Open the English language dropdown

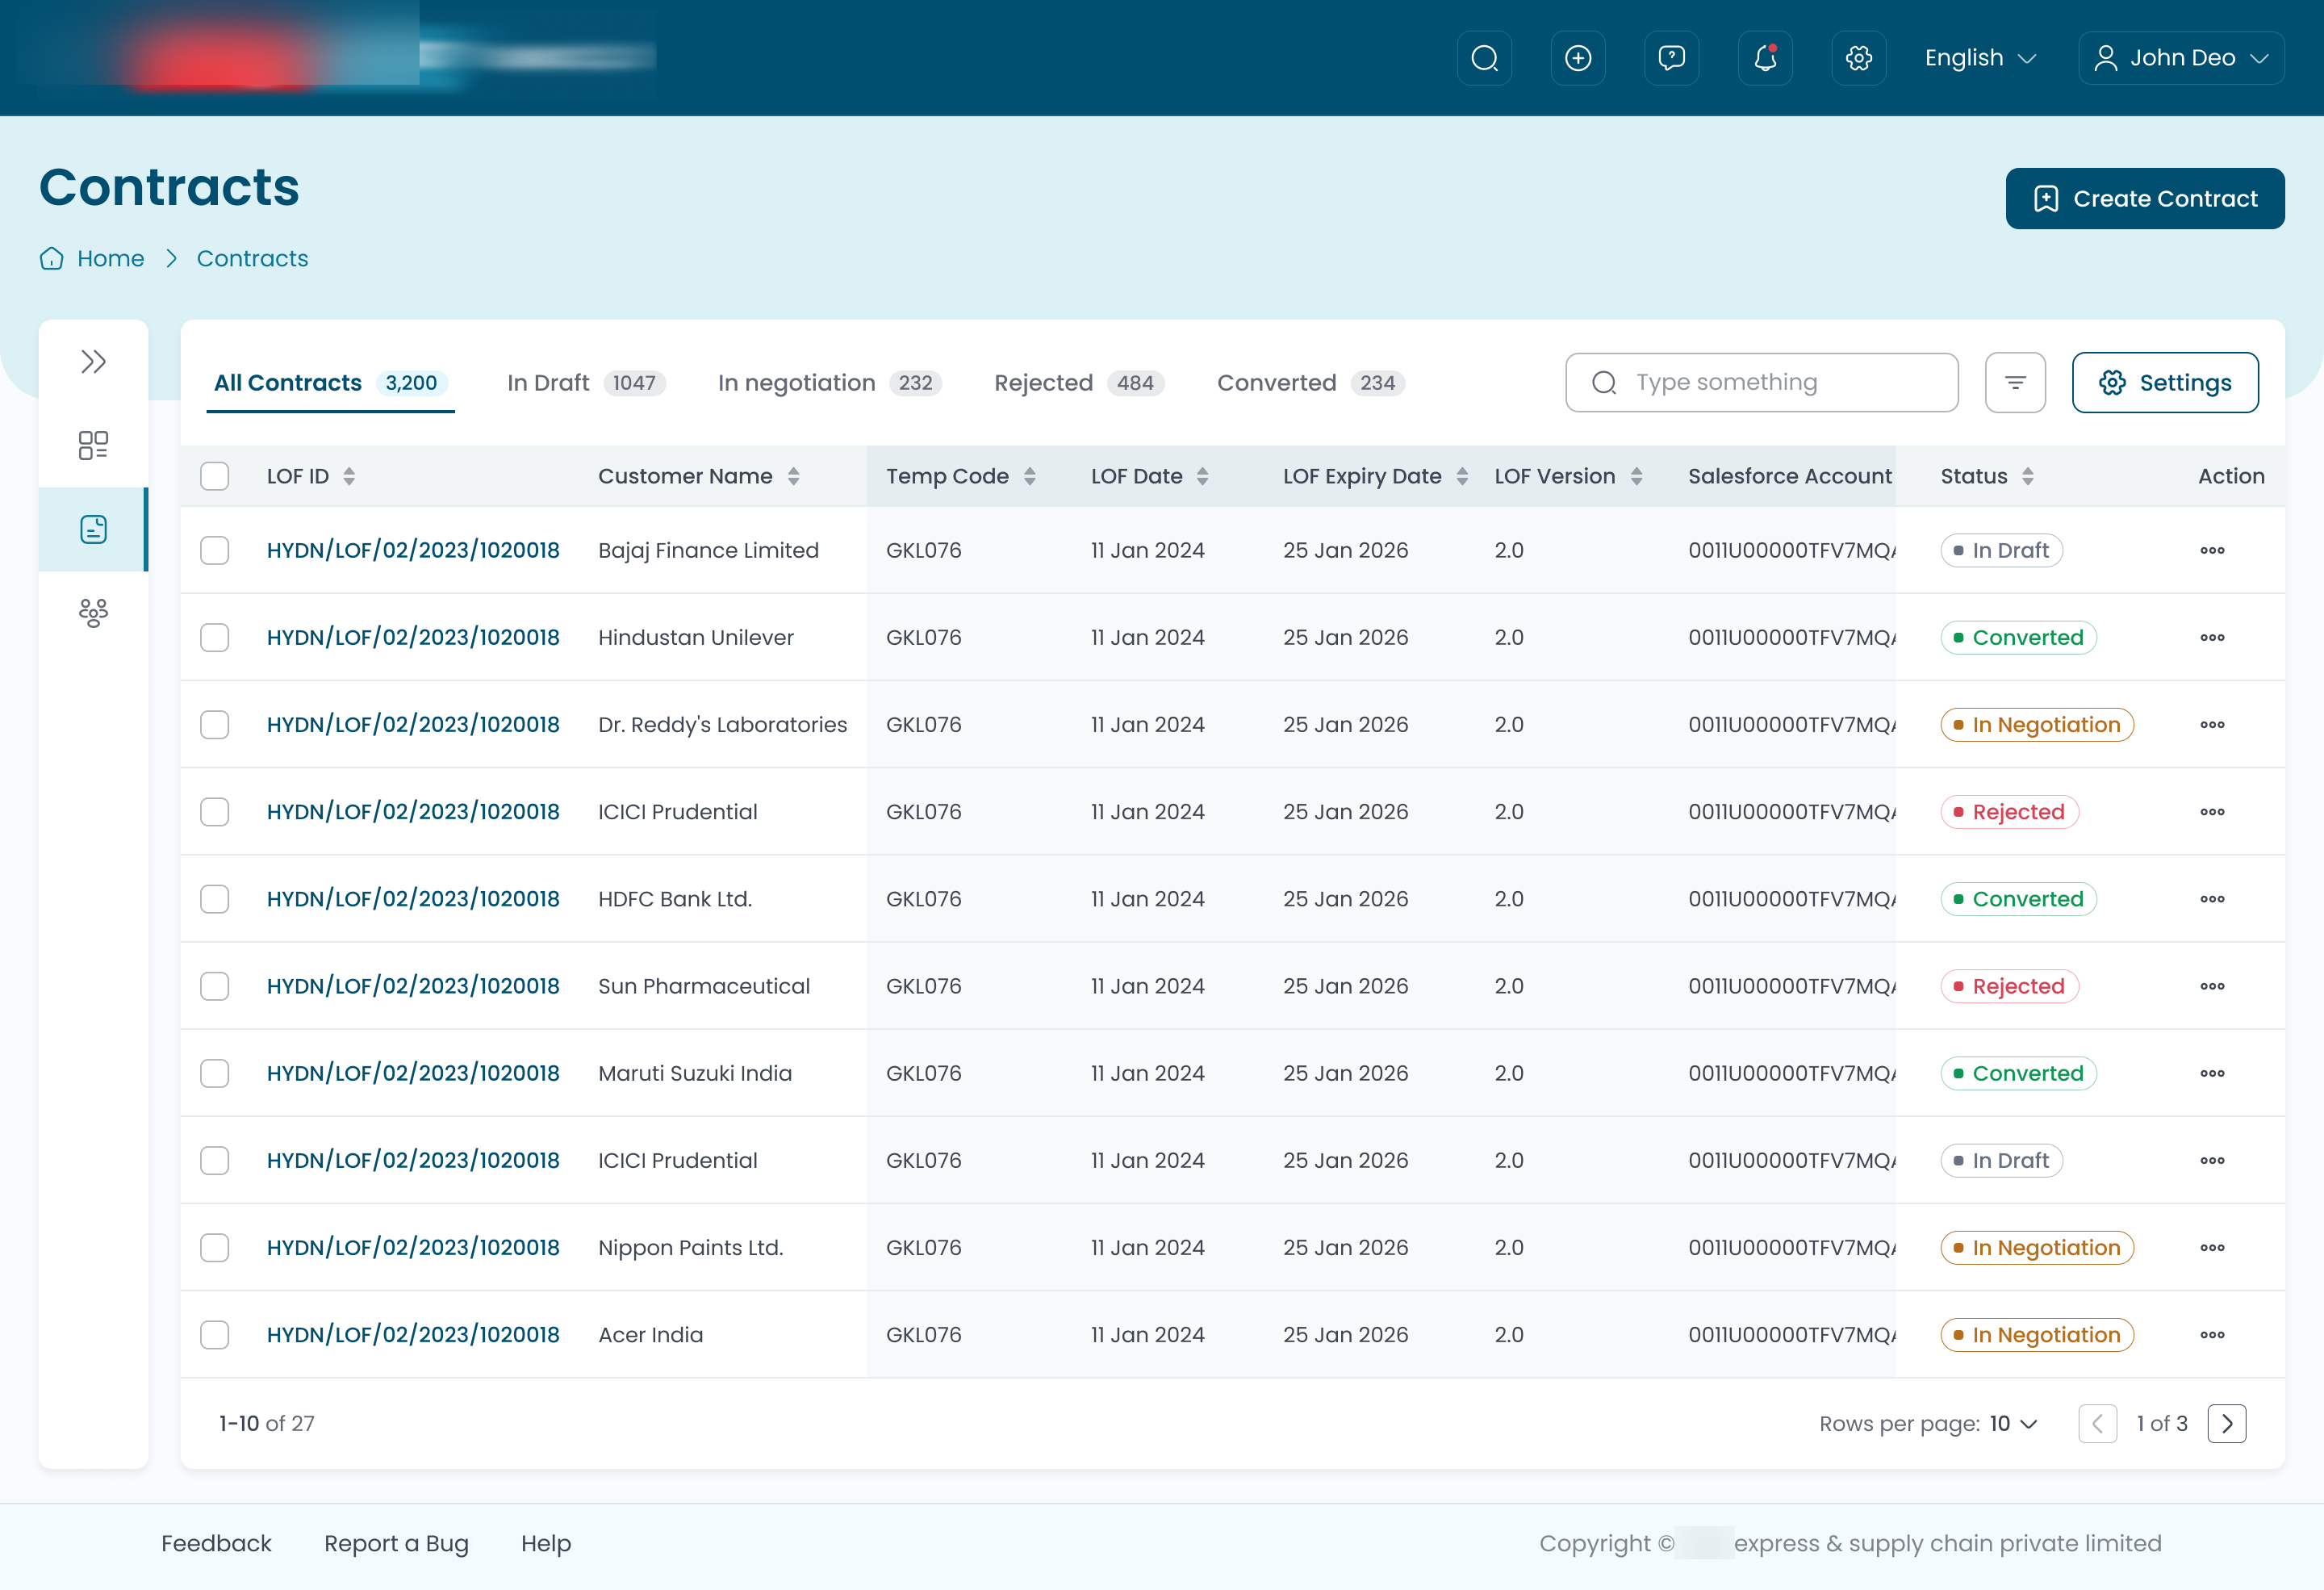(x=1980, y=58)
